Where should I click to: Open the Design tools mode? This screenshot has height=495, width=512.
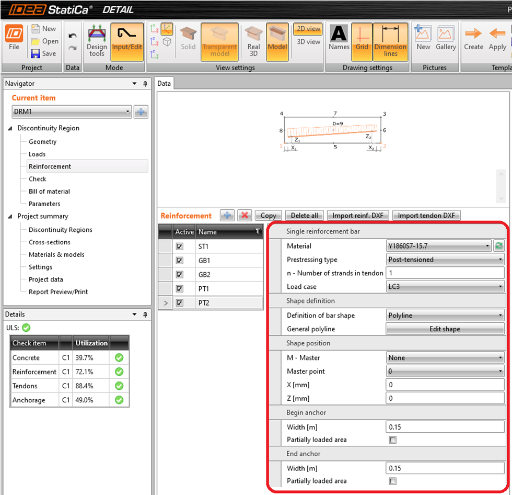(97, 41)
